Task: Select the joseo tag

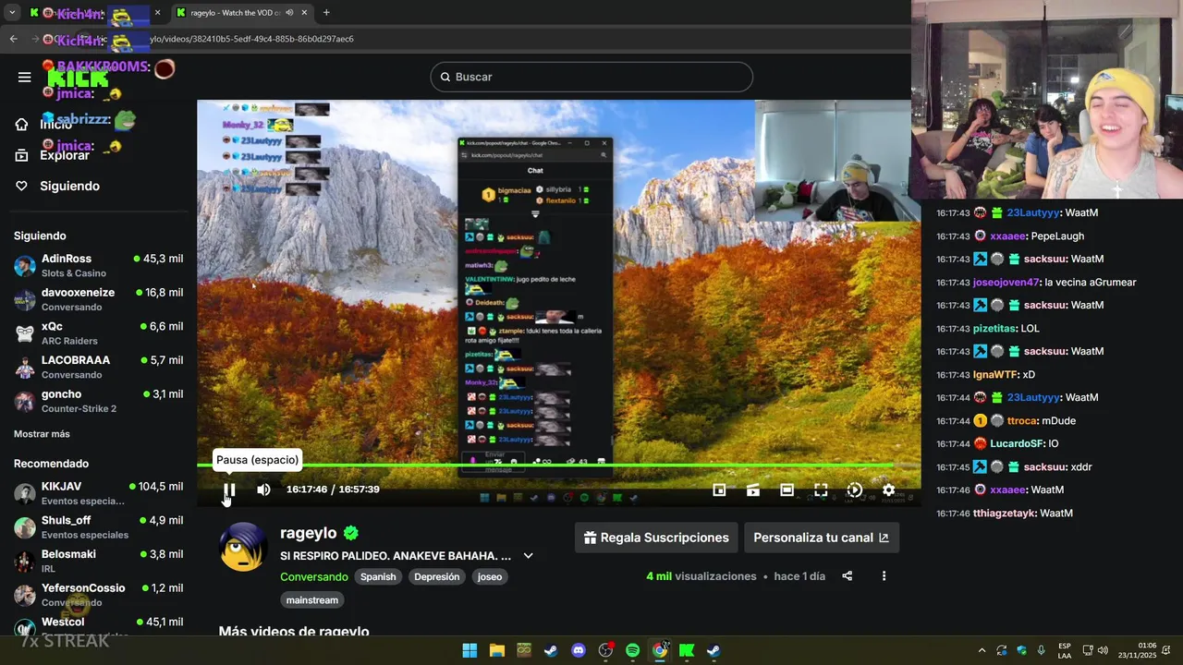Action: coord(490,576)
